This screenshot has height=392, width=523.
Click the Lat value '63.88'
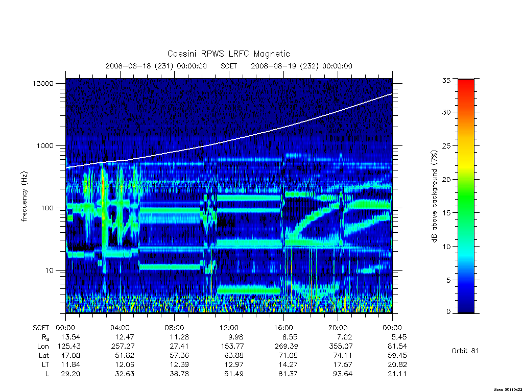pyautogui.click(x=234, y=355)
